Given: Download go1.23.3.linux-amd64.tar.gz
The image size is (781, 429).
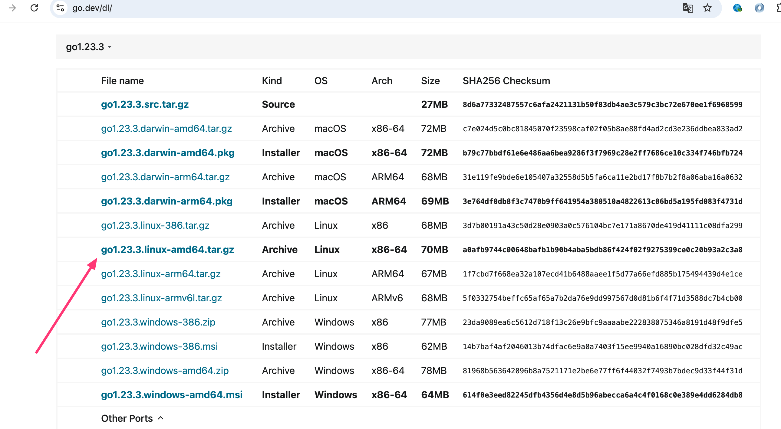Looking at the screenshot, I should (167, 250).
